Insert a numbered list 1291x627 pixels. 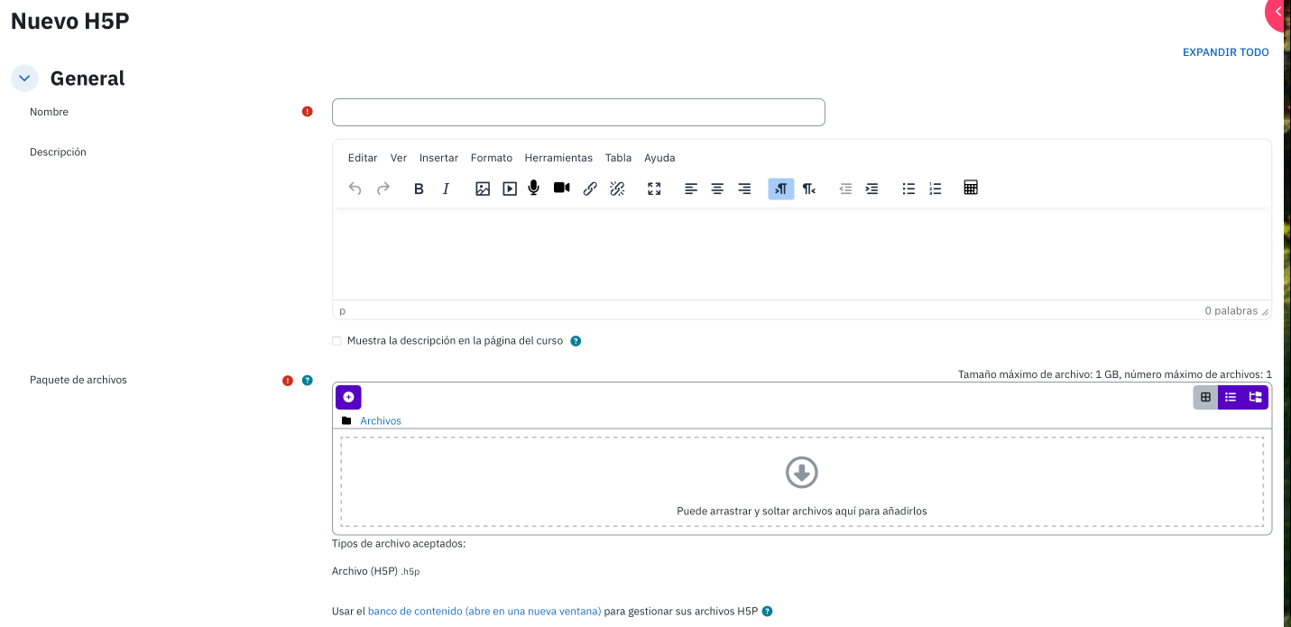[x=936, y=189]
